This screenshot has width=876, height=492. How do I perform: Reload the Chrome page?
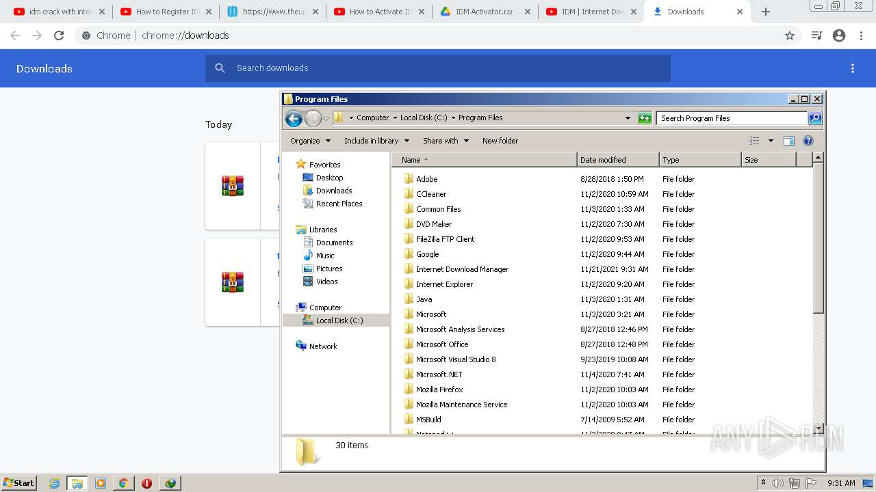tap(59, 36)
